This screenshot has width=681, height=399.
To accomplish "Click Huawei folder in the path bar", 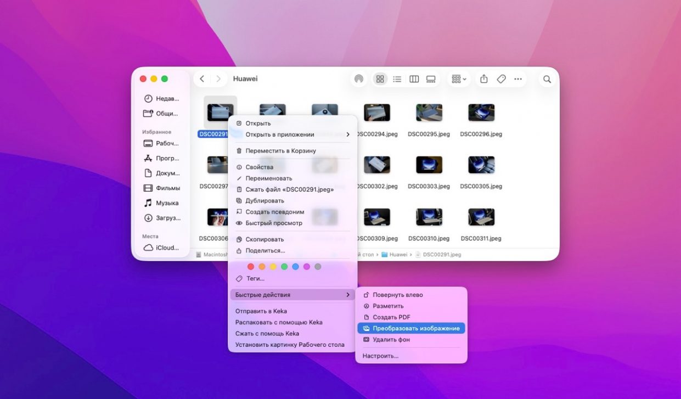I will coord(395,255).
